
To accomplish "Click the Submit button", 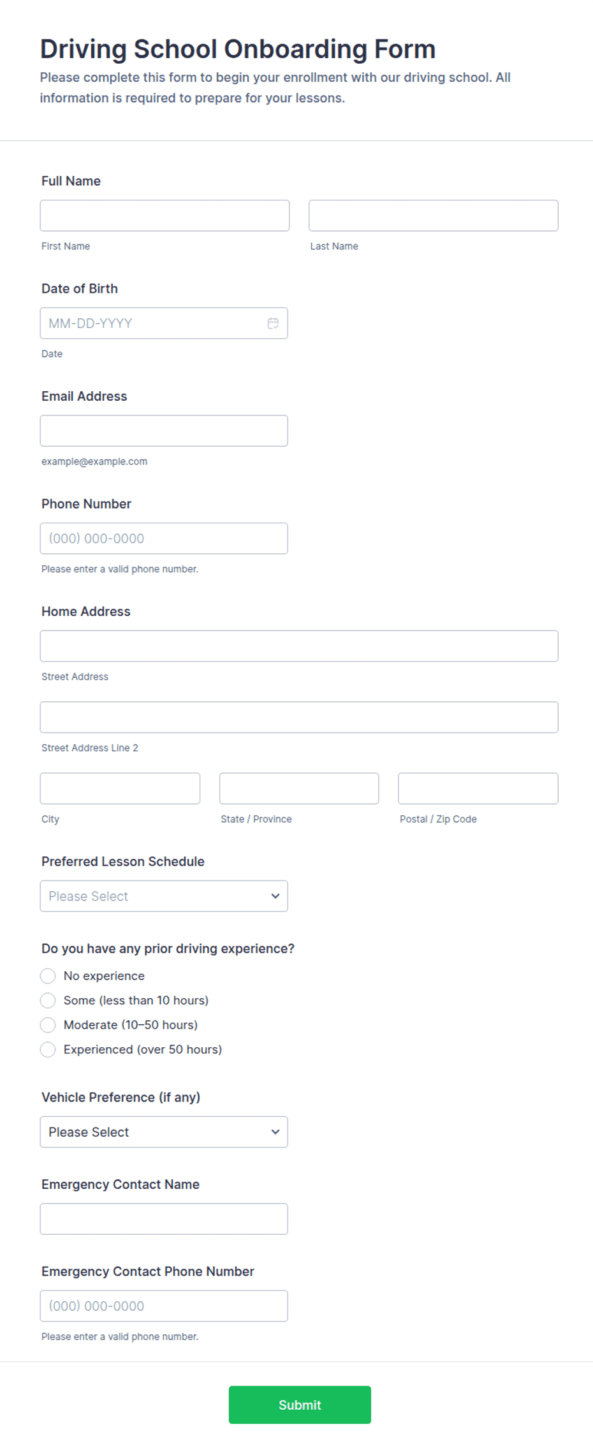I will (x=300, y=1405).
